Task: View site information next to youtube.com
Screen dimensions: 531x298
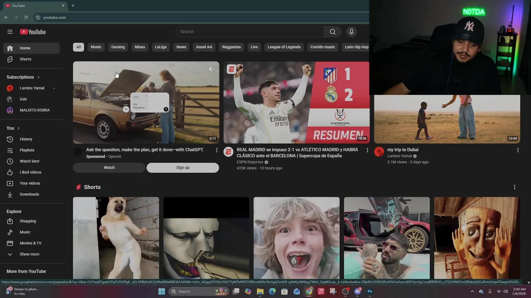Action: [x=38, y=17]
